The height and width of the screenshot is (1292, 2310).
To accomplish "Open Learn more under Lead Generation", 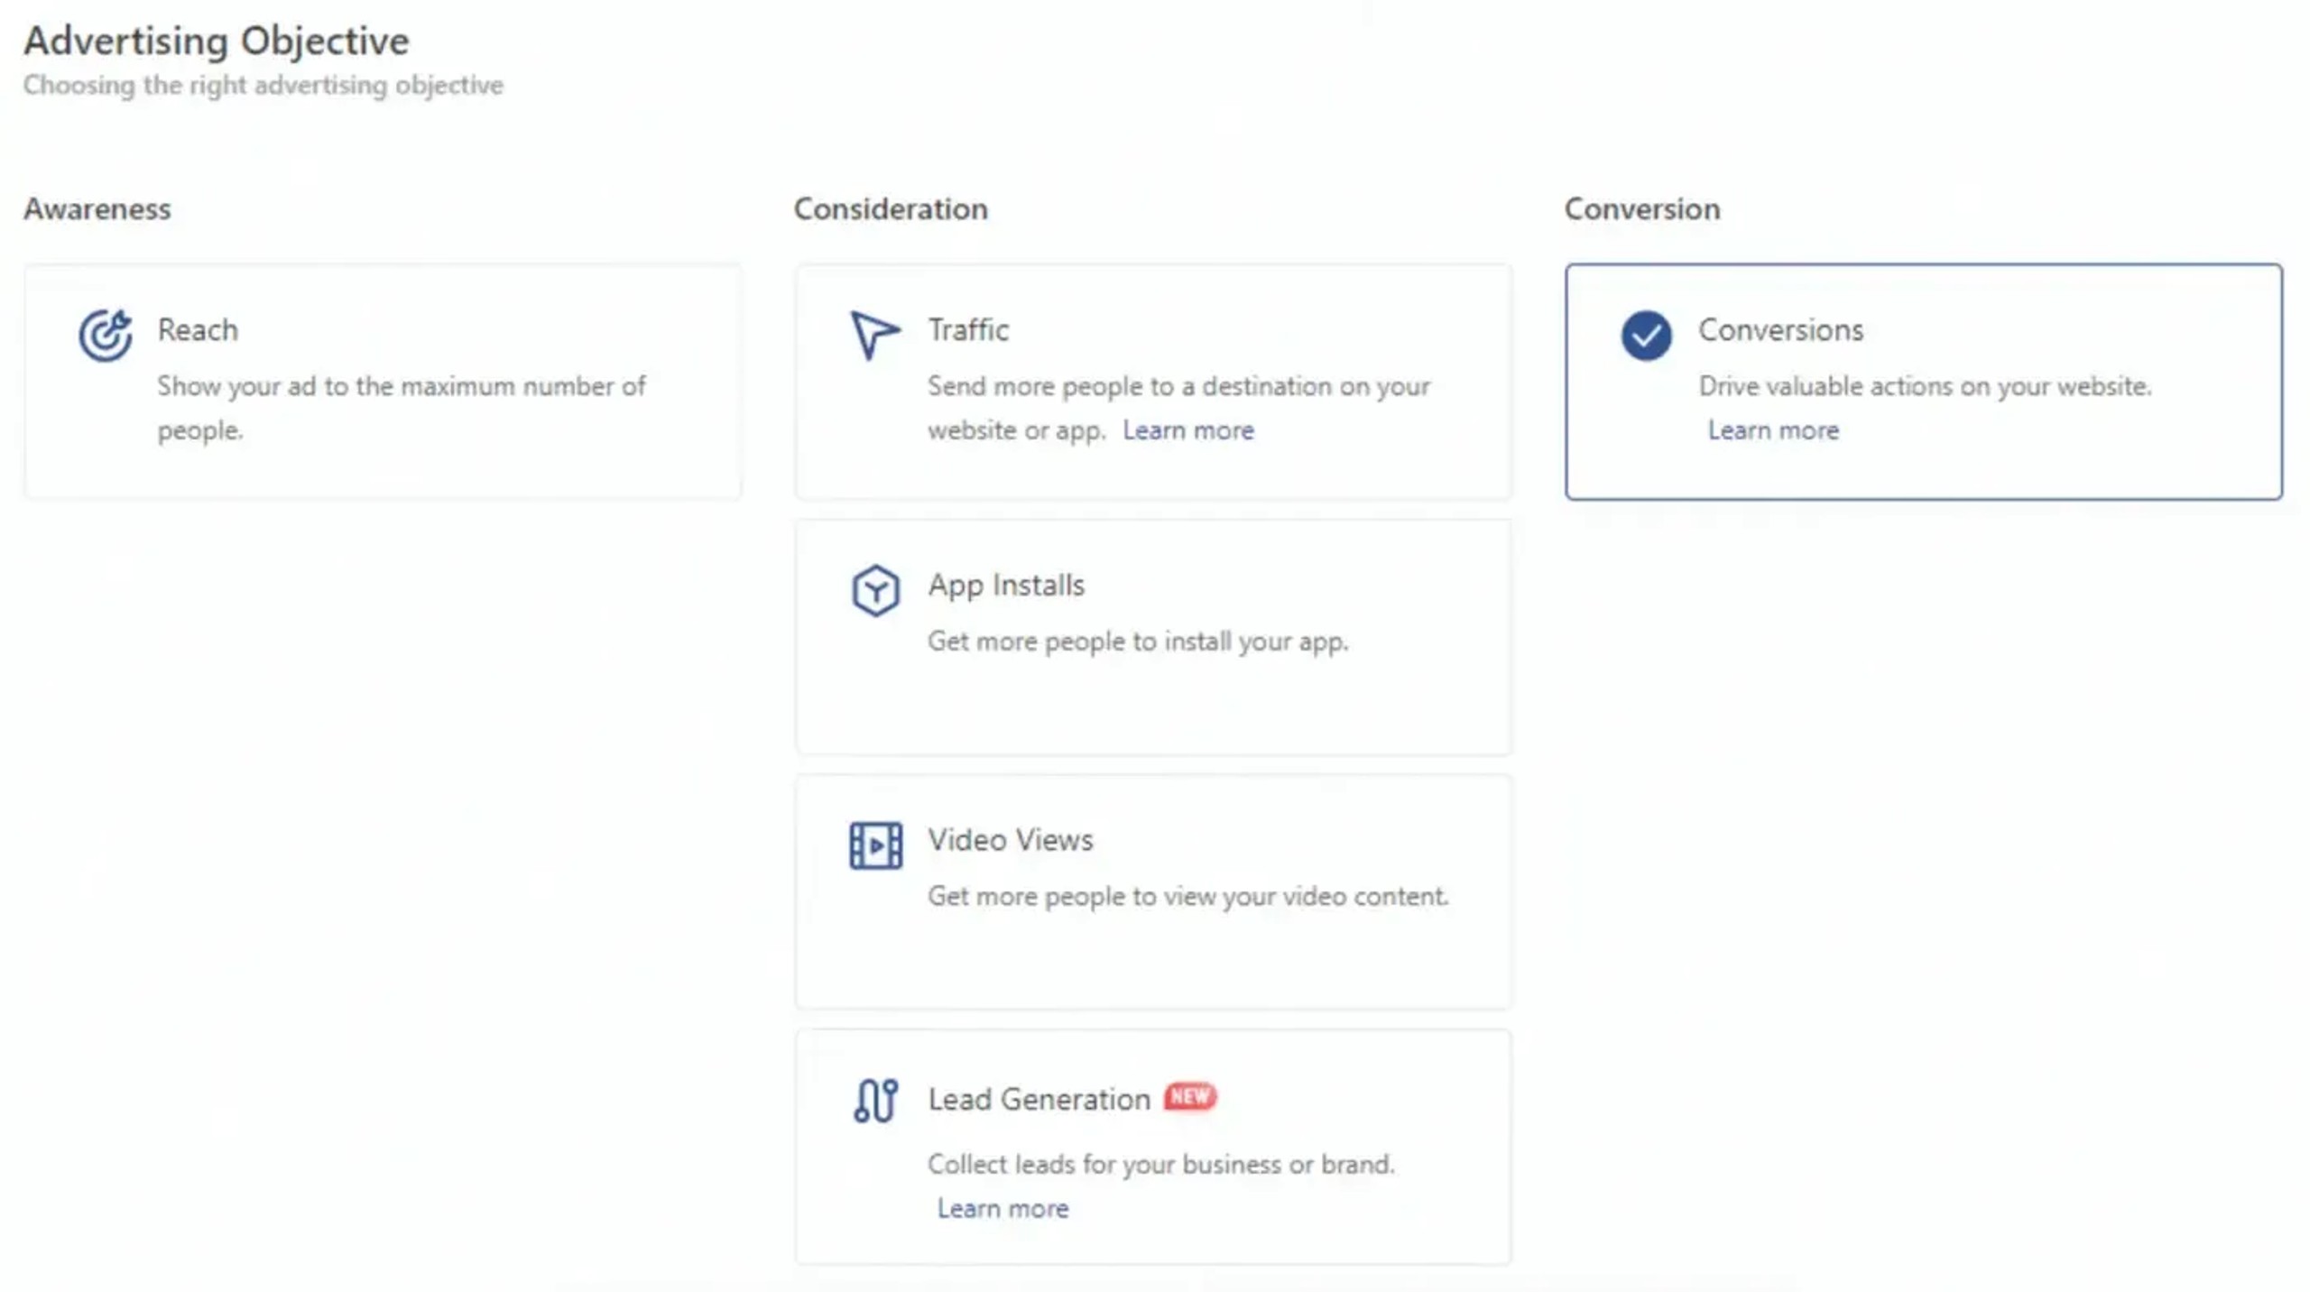I will point(1002,1208).
